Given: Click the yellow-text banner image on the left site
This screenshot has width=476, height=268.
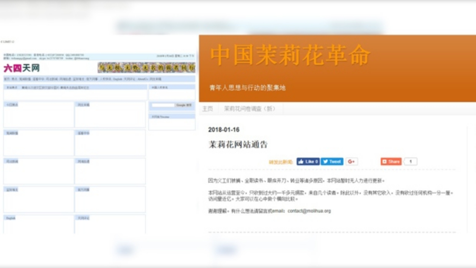Looking at the screenshot, I should click(x=146, y=68).
